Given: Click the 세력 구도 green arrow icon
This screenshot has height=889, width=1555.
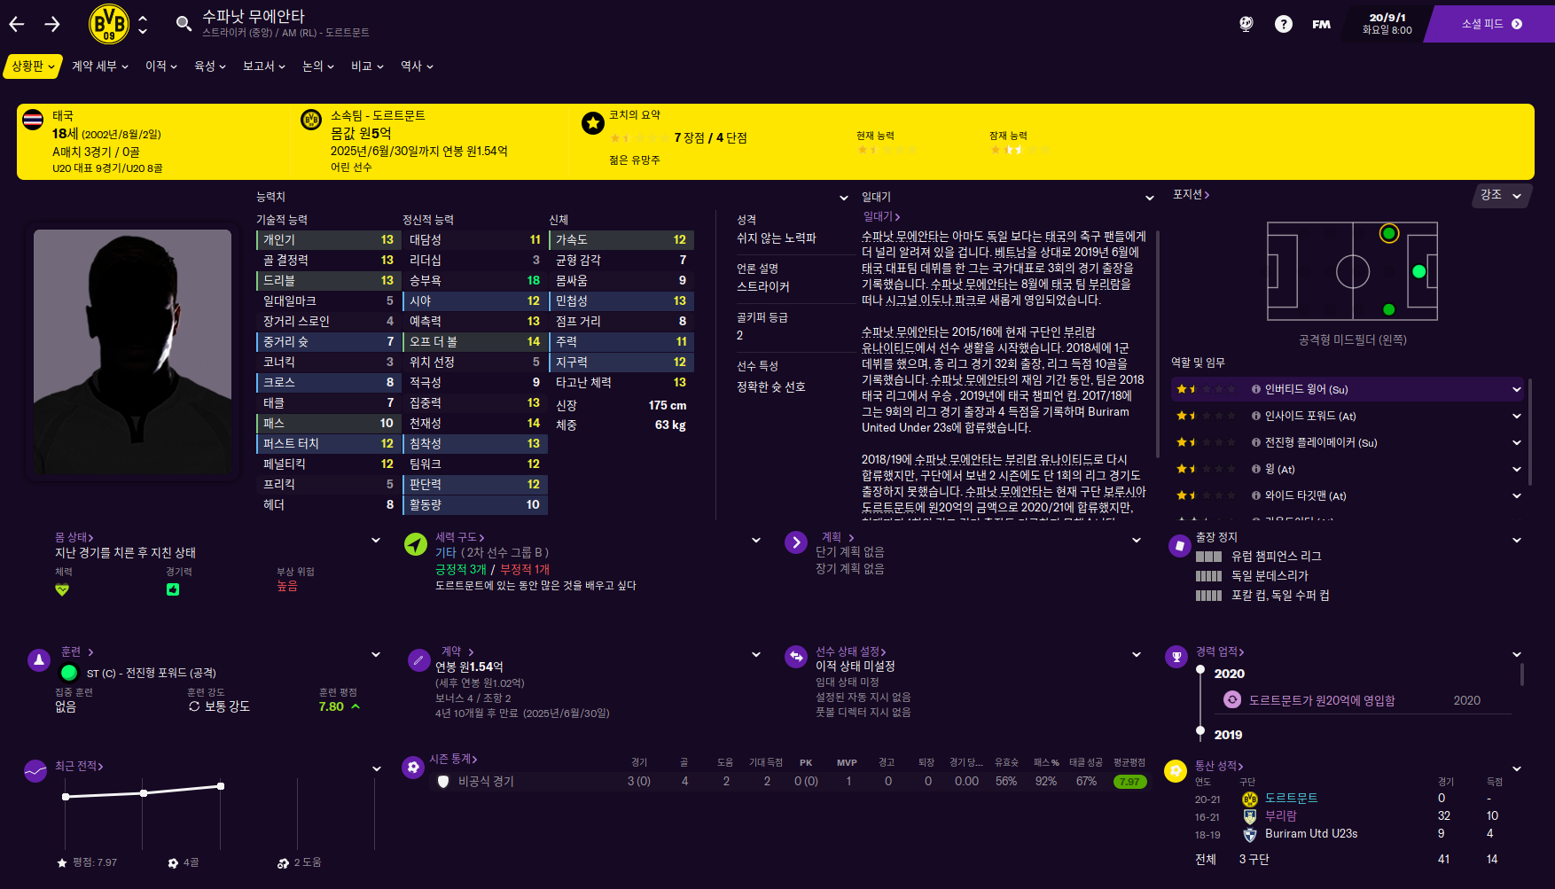Looking at the screenshot, I should tap(416, 543).
